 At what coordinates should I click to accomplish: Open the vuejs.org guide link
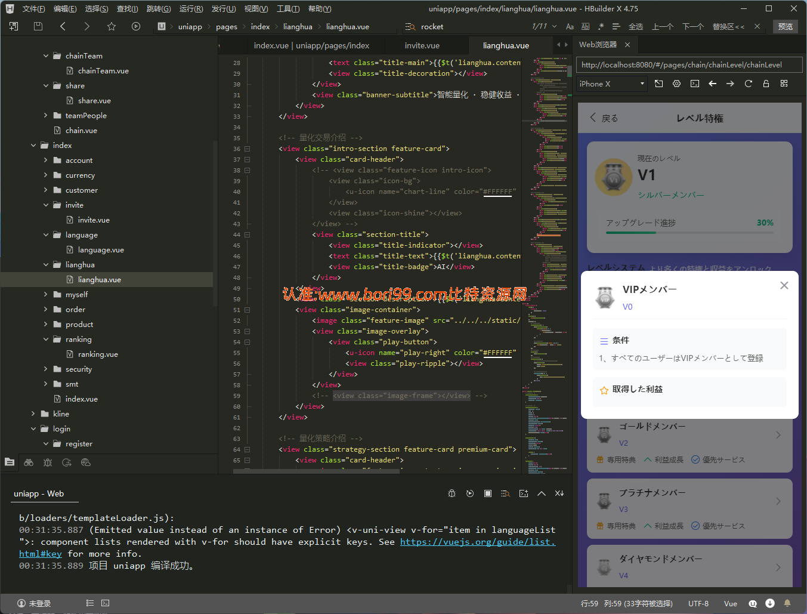(x=478, y=542)
